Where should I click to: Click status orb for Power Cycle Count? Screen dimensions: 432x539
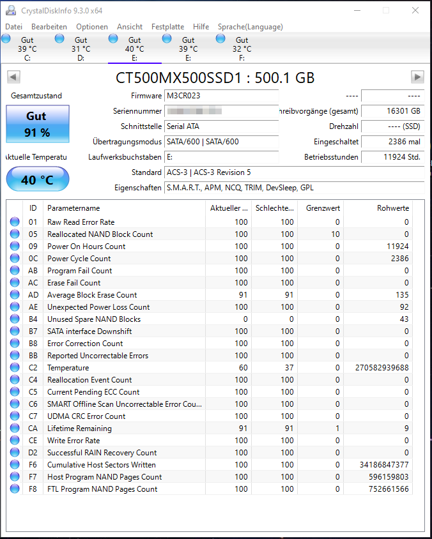[x=15, y=258]
